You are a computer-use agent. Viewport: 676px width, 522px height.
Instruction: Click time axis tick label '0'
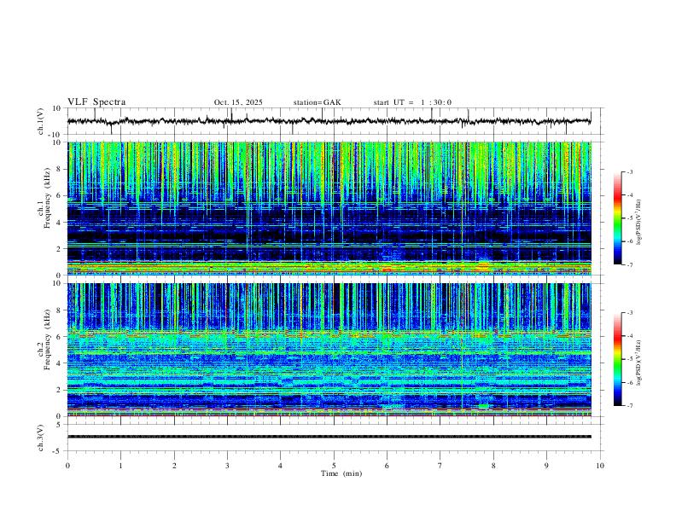(67, 466)
